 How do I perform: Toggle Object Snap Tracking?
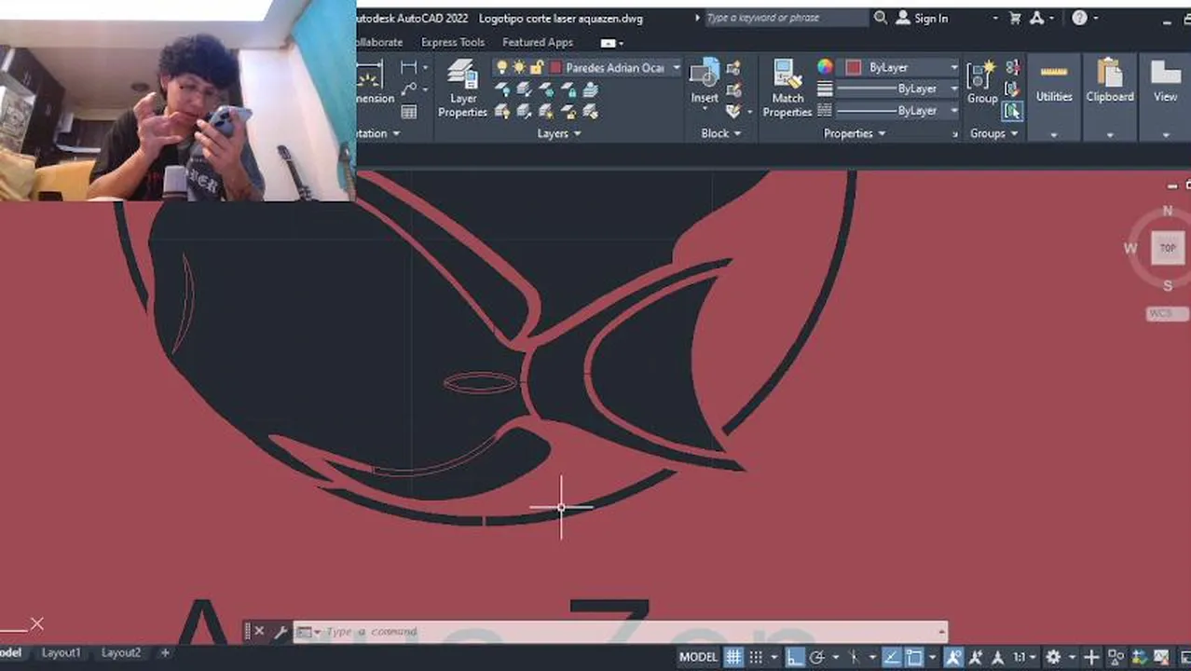(892, 657)
